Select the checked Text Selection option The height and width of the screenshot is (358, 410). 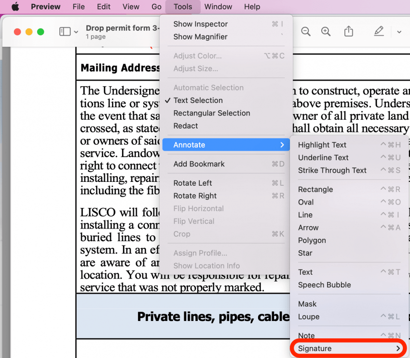(x=198, y=101)
